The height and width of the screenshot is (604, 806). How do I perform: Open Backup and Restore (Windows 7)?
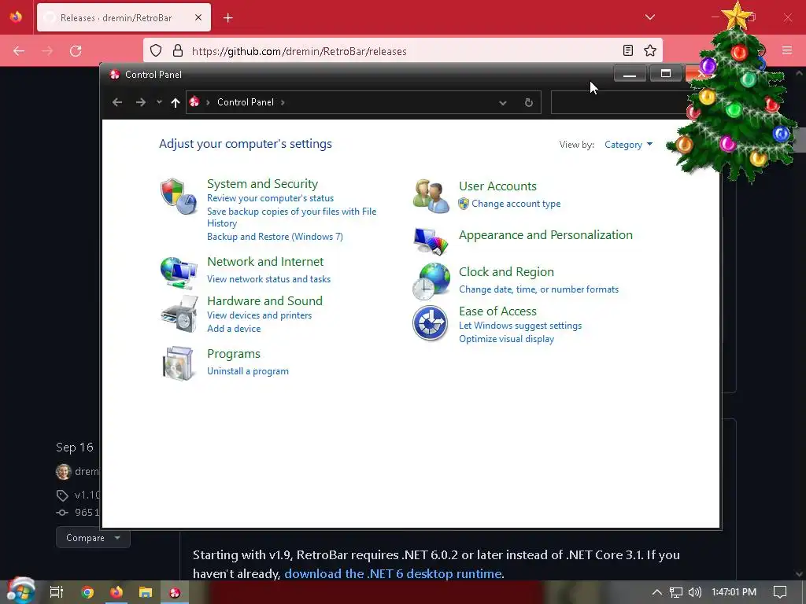pos(275,237)
